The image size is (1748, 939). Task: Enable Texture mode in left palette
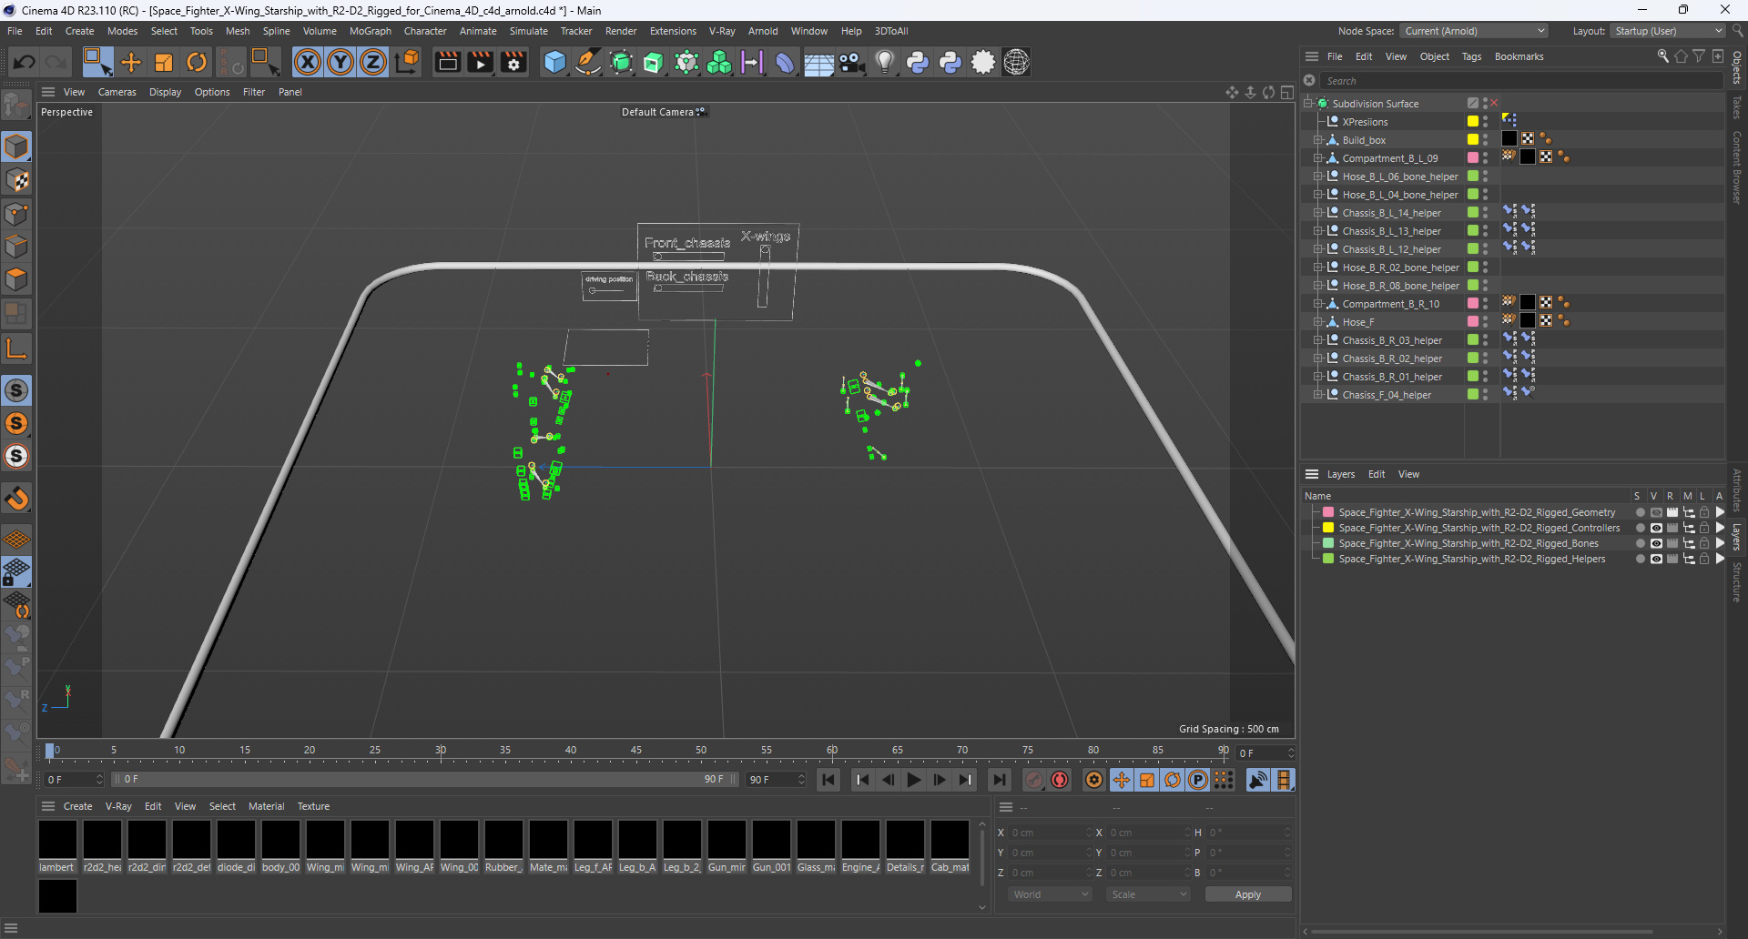[x=16, y=180]
